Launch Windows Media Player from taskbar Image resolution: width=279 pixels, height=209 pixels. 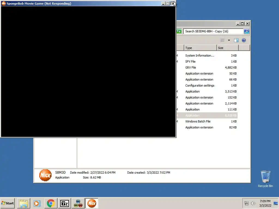[x=37, y=203]
